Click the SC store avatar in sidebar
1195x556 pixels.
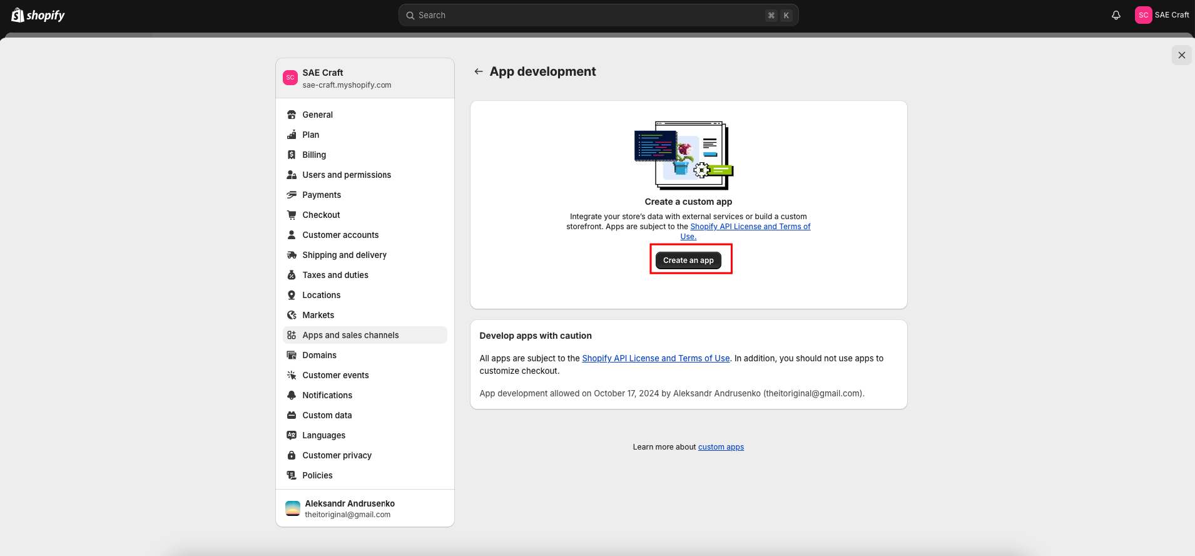click(x=290, y=78)
